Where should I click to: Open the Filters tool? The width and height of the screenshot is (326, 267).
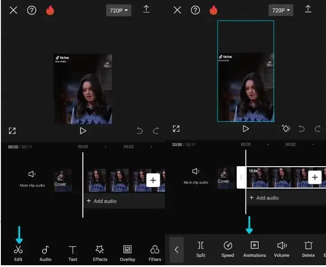point(155,253)
